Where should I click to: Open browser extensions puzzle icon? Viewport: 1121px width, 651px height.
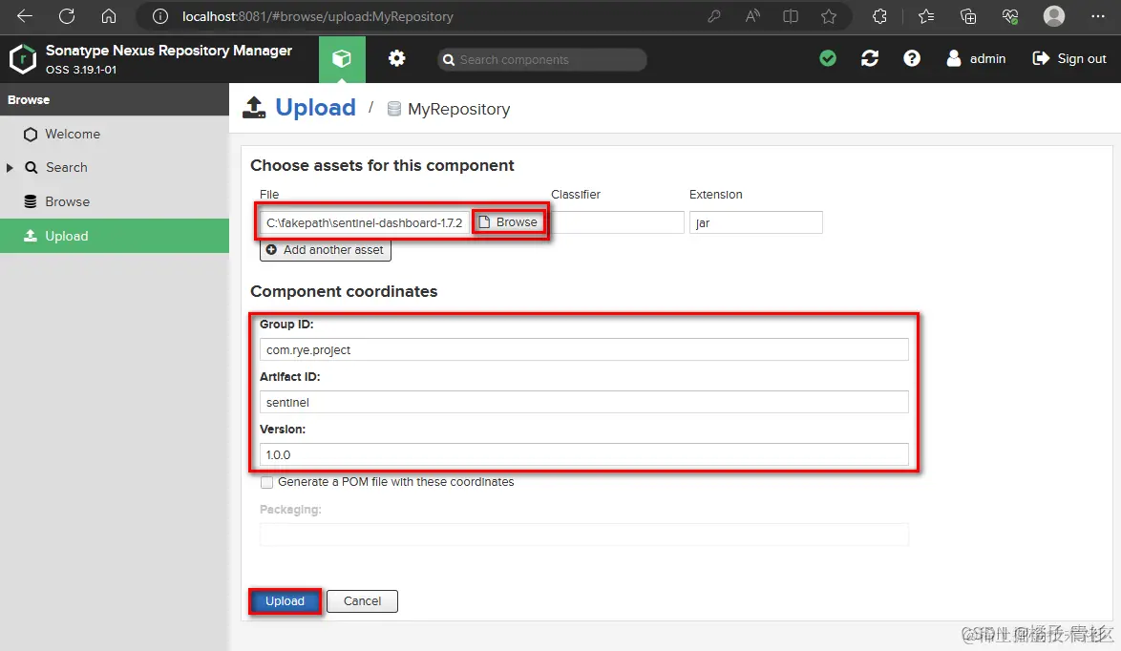tap(880, 15)
